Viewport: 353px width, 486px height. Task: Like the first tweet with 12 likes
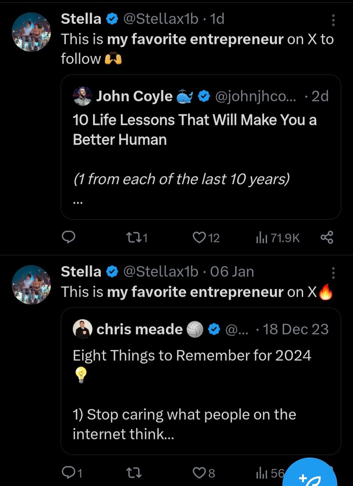(206, 238)
